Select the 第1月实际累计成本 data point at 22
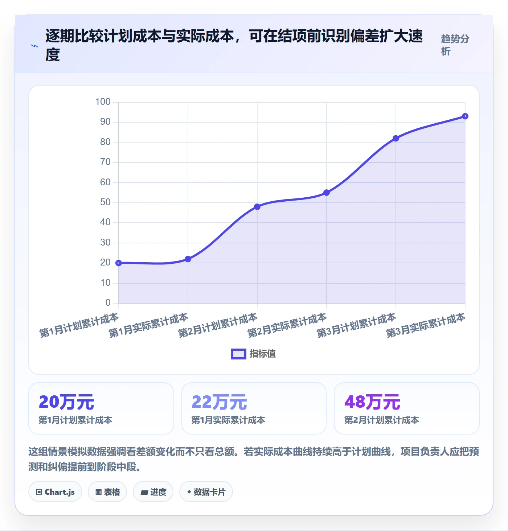Screen dimensions: 508x531 [x=188, y=259]
